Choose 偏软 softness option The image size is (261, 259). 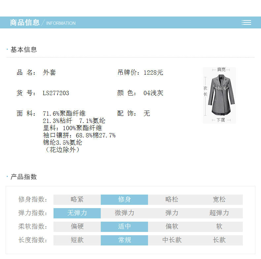[171, 227]
